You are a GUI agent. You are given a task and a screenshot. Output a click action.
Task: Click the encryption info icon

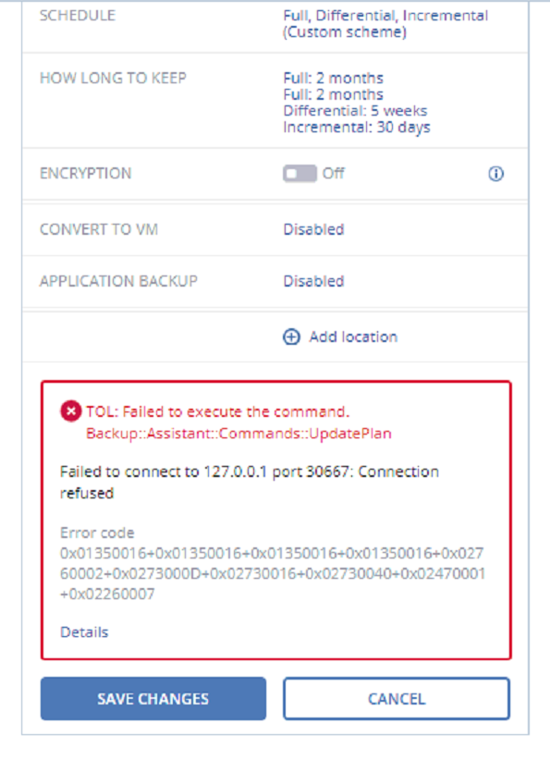(495, 174)
